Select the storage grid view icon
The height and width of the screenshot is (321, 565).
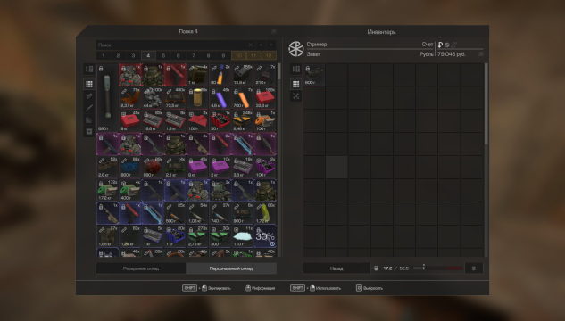pyautogui.click(x=89, y=84)
